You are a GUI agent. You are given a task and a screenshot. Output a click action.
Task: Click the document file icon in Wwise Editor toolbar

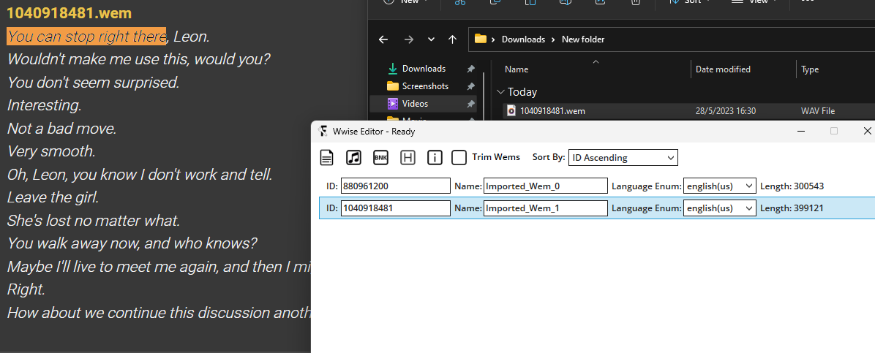pos(327,158)
